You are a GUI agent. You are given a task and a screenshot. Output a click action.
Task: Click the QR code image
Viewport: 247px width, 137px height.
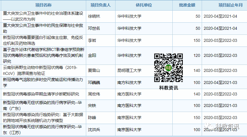click(168, 68)
